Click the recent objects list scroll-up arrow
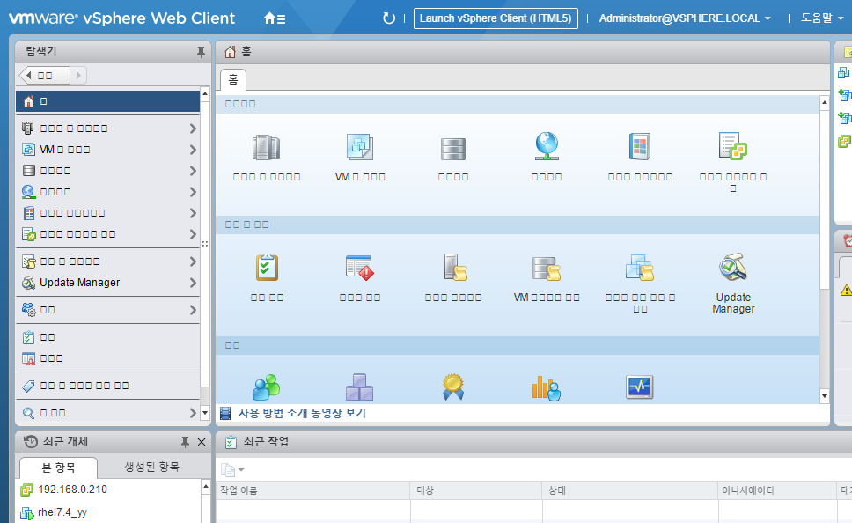Viewport: 852px width, 523px height. click(206, 486)
